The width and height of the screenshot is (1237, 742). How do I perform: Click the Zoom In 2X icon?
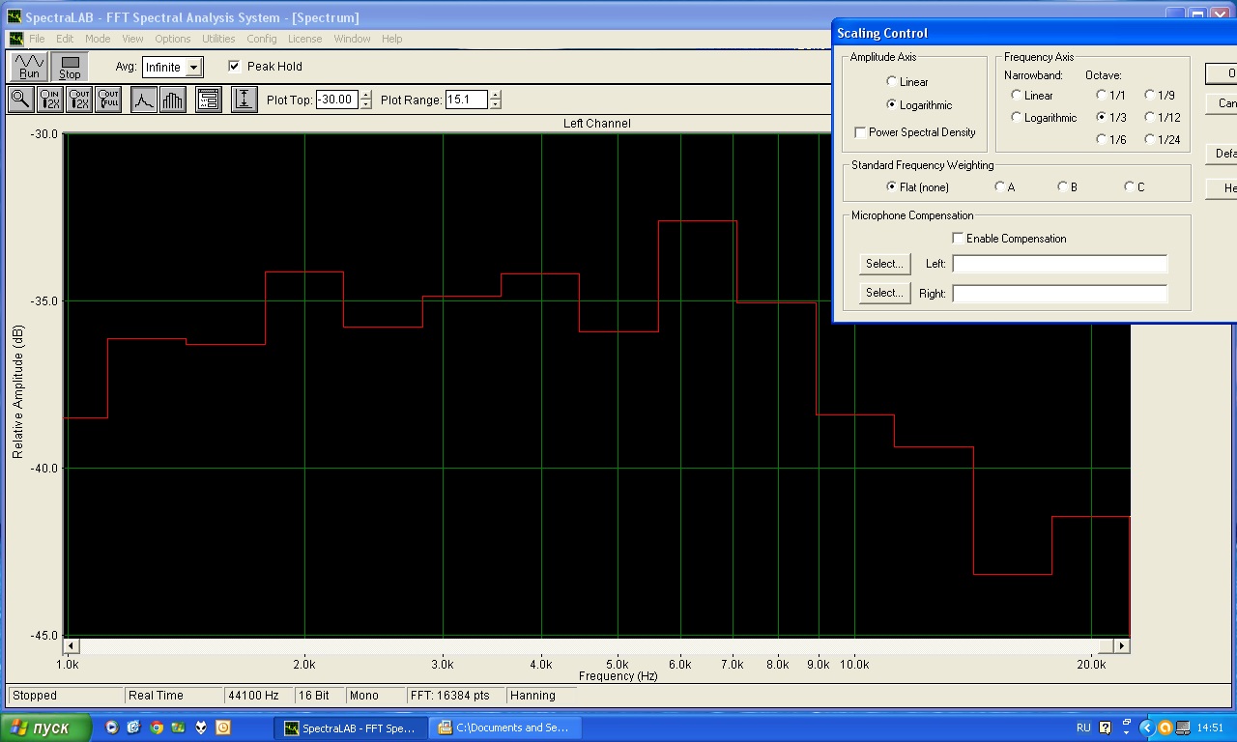[50, 100]
